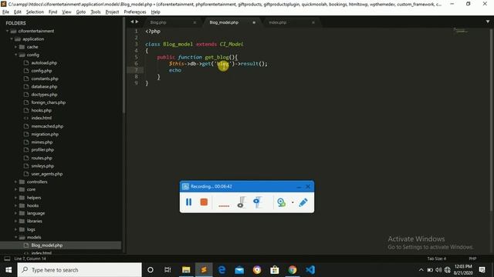Open Cortana circle icon on taskbar
Screen dimensions: 494x277
click(151, 270)
